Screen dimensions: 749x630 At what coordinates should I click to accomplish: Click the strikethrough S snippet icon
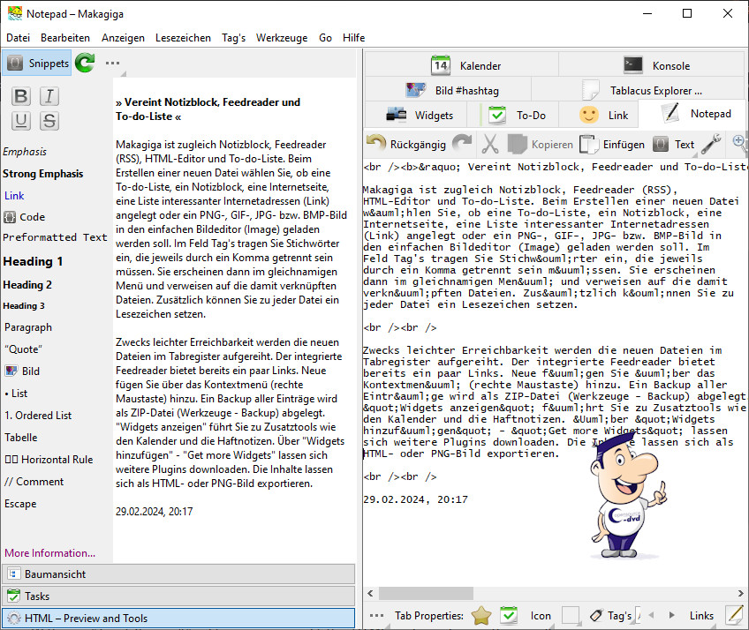(49, 121)
